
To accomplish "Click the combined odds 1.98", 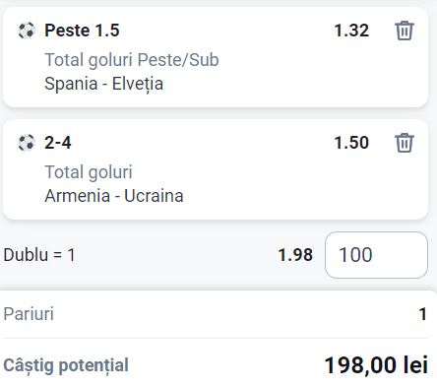I will pos(295,255).
